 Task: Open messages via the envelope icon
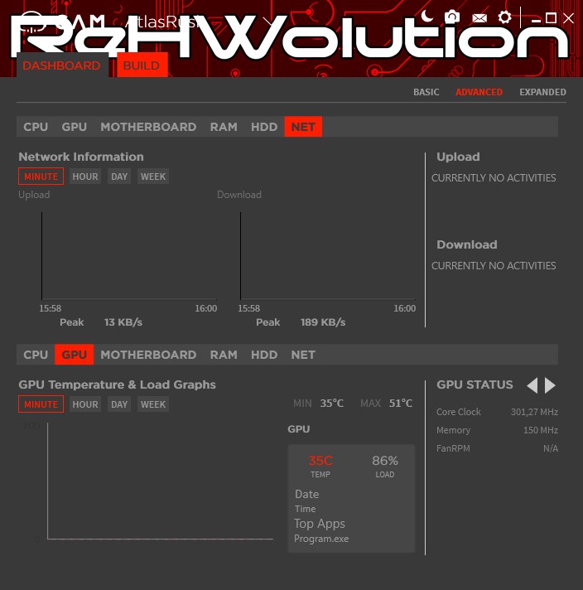[479, 17]
